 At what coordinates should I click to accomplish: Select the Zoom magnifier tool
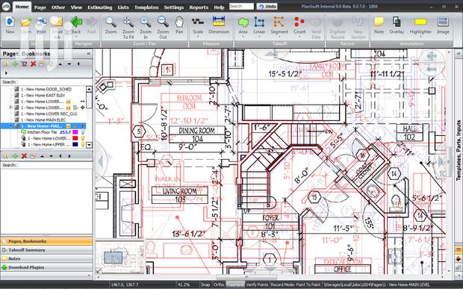point(111,25)
